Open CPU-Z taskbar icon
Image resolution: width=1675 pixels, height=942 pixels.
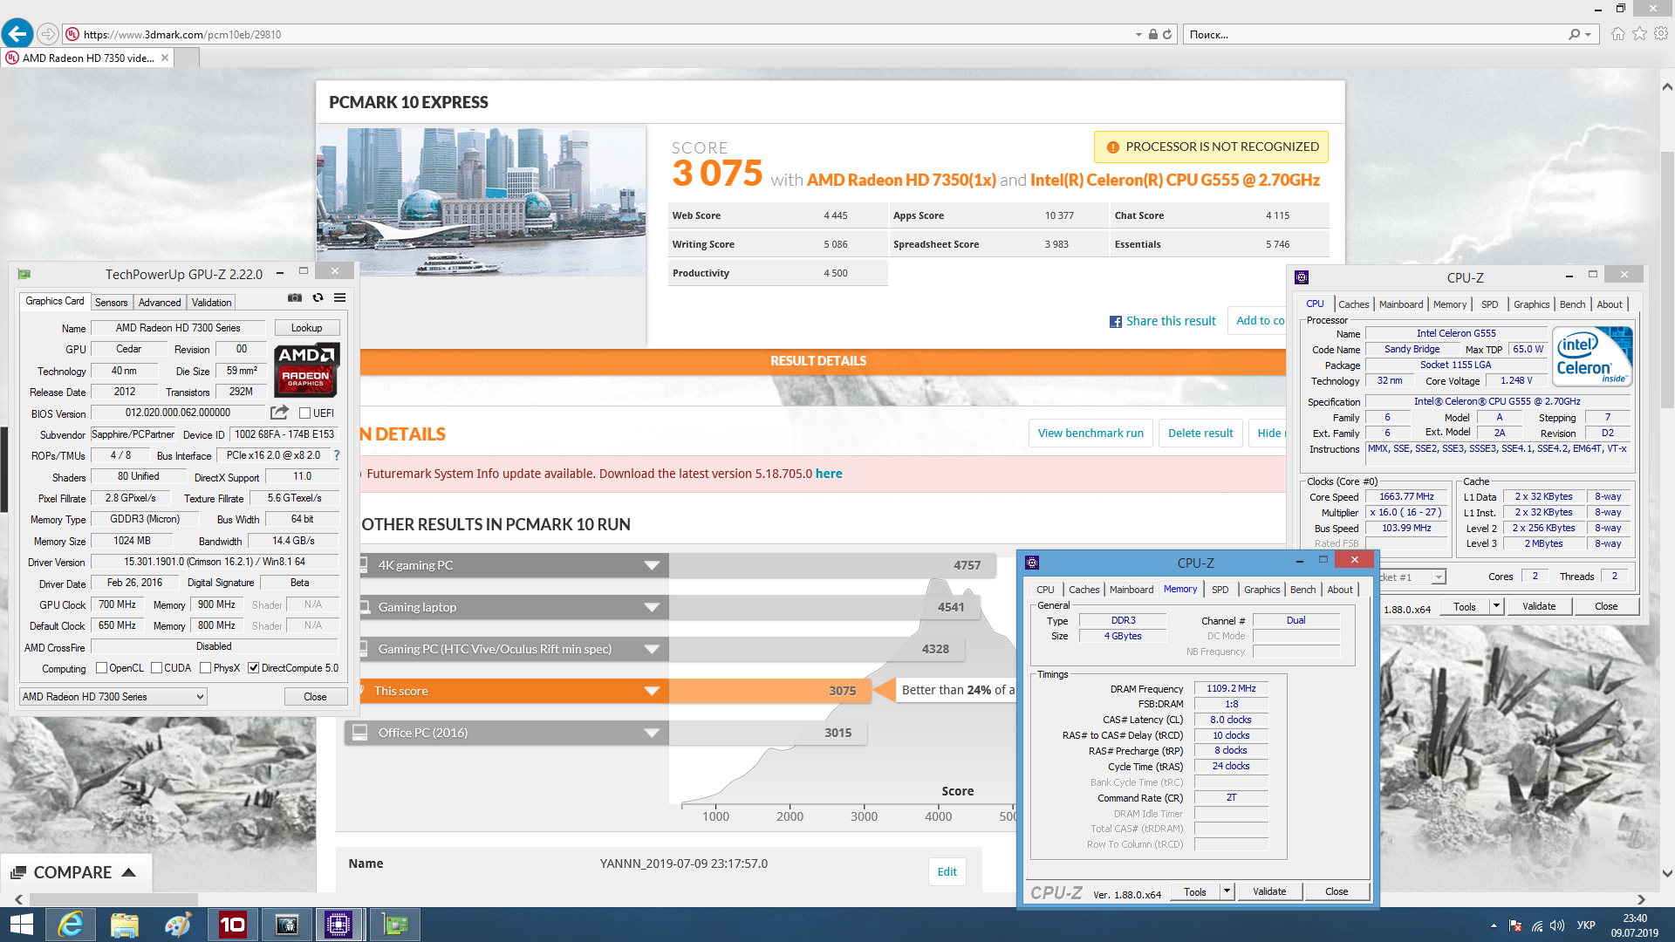coord(338,925)
